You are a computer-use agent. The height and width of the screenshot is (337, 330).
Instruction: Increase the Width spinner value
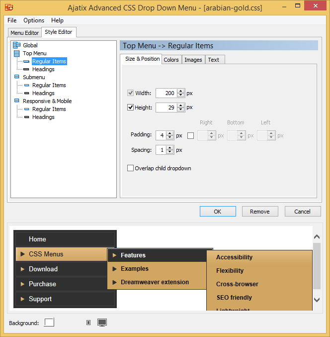click(x=181, y=91)
